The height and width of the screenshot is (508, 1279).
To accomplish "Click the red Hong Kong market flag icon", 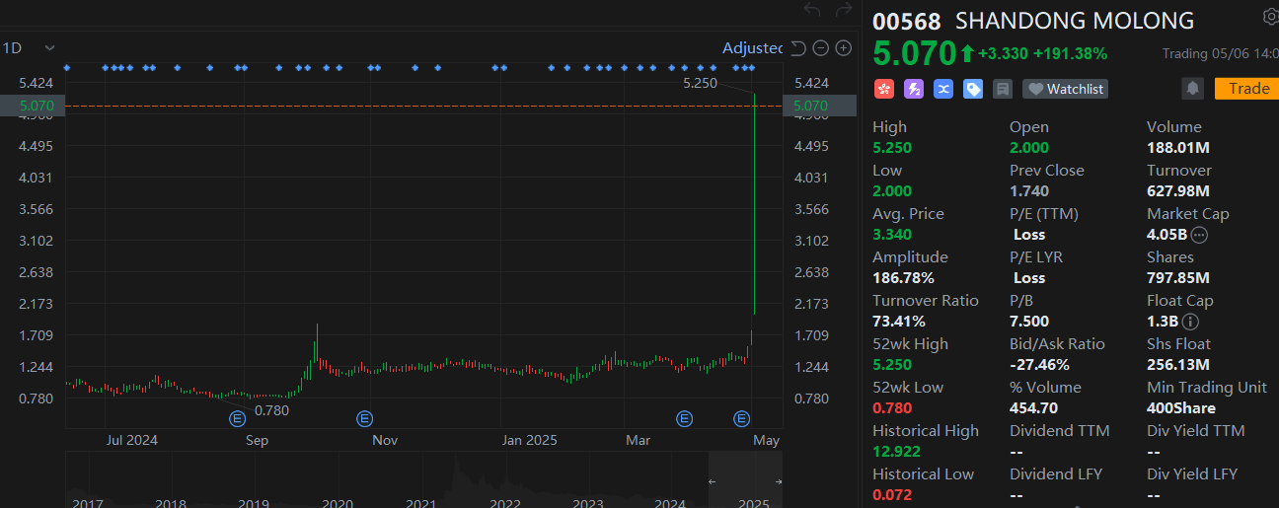I will pyautogui.click(x=883, y=89).
